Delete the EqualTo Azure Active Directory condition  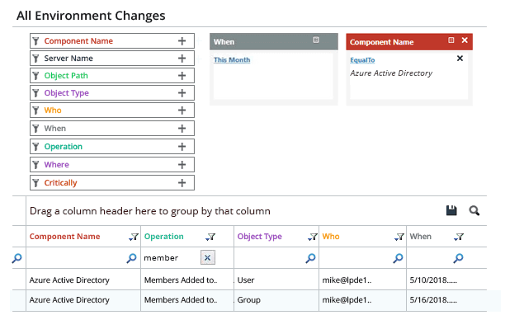[x=460, y=59]
